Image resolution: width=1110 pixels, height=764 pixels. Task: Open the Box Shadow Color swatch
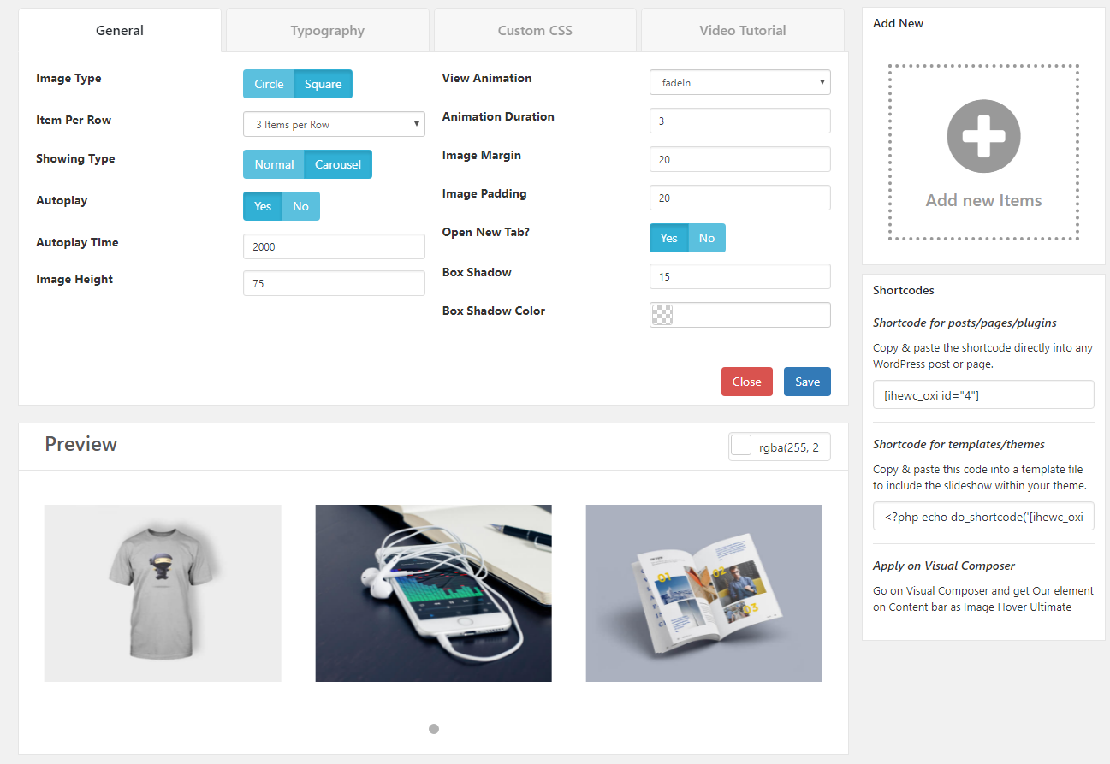coord(662,315)
